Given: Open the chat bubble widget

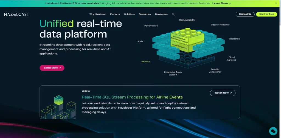Looking at the screenshot, I should point(273,131).
